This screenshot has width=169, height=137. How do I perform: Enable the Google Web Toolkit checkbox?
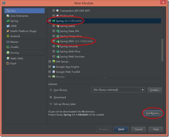50,72
